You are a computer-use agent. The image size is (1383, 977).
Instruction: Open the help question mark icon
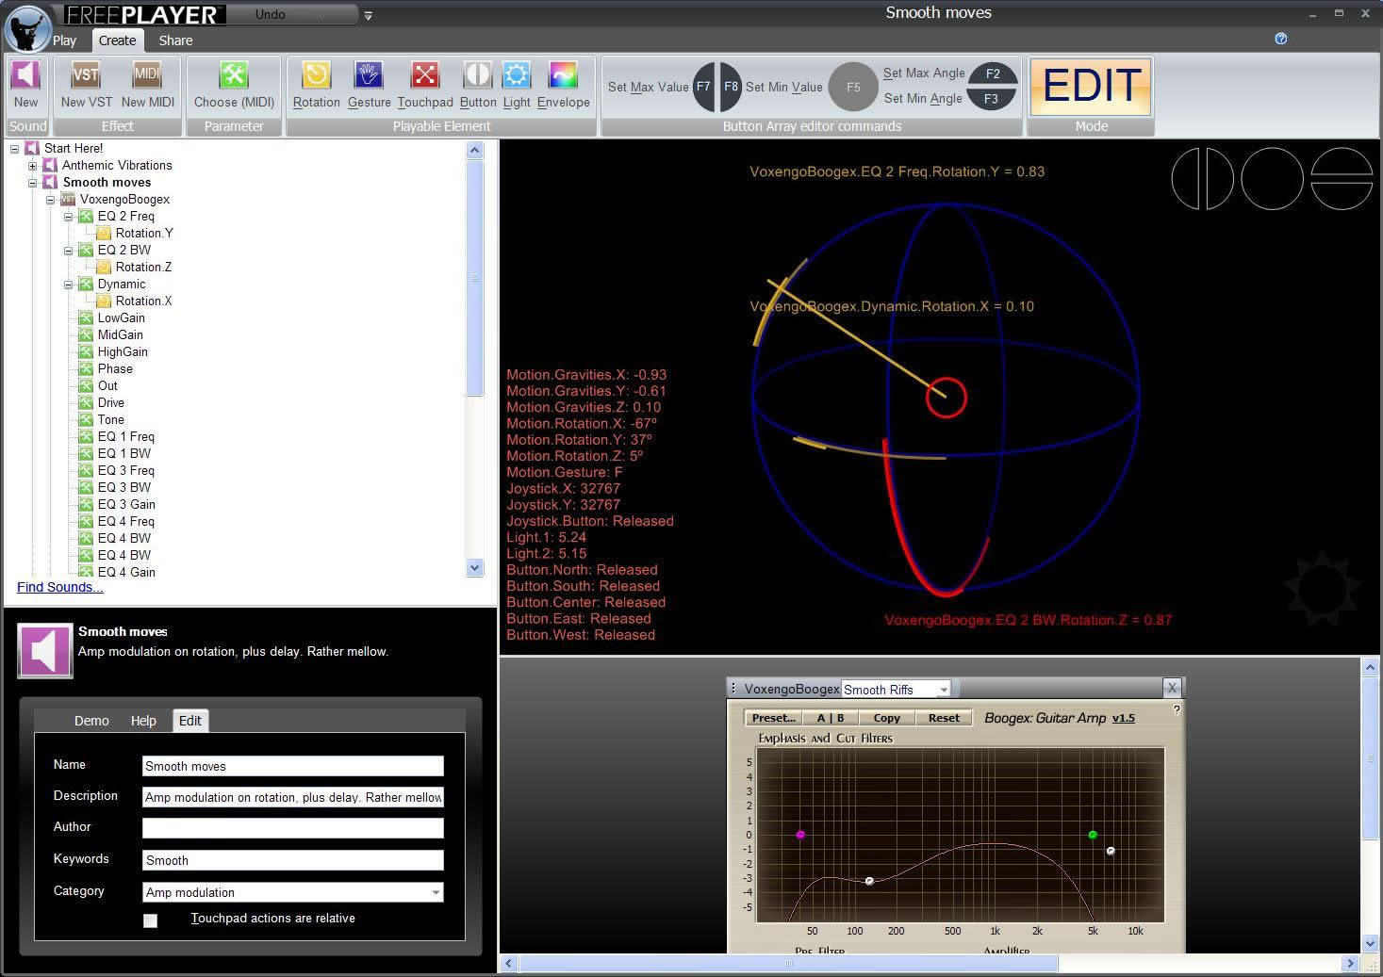[x=1280, y=39]
